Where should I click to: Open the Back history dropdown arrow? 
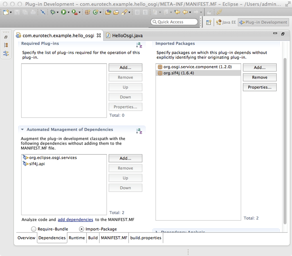190,12
